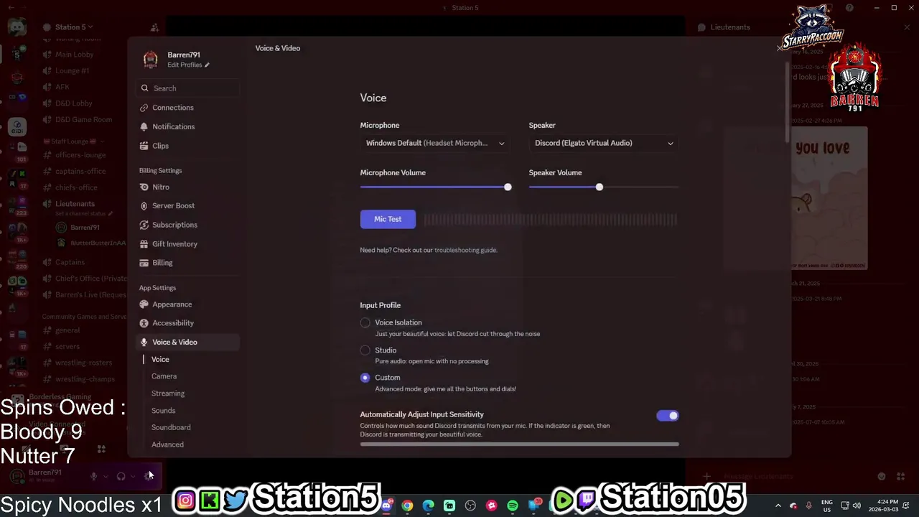Open microphone options chevron in user panel
This screenshot has width=919, height=517.
tap(106, 476)
